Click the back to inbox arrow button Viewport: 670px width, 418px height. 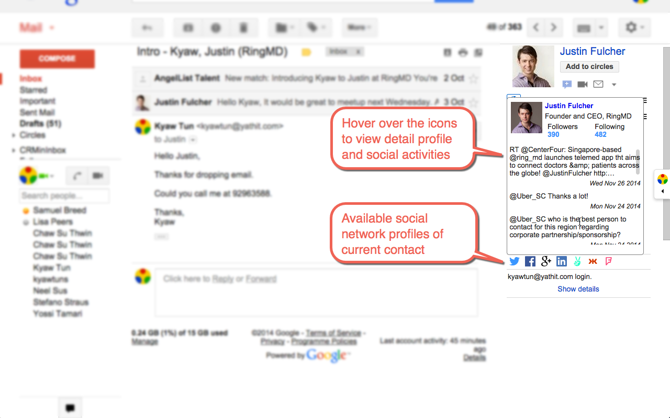pos(148,28)
